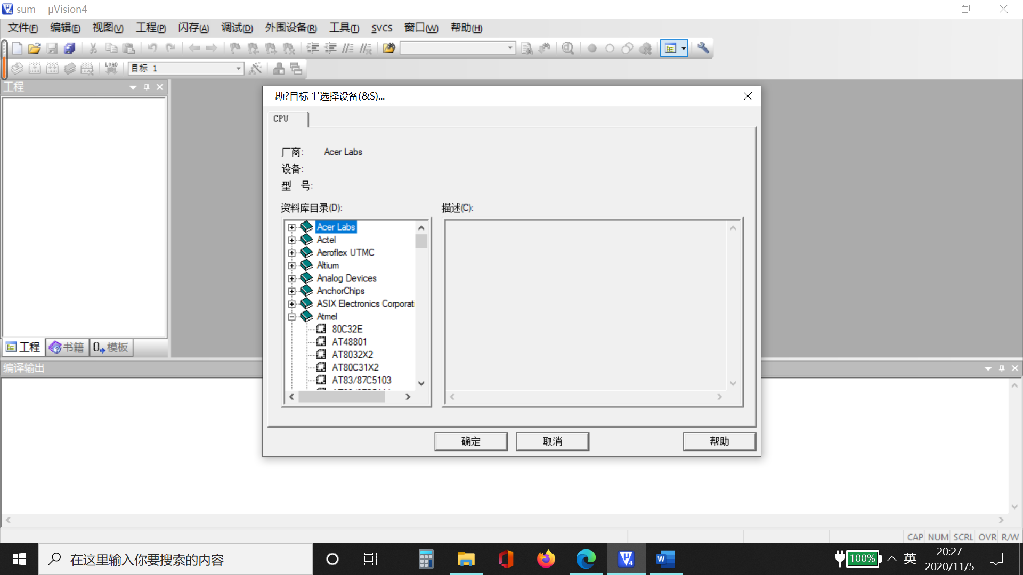
Task: Click the Save All toolbar icon
Action: [70, 48]
